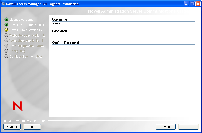Image resolution: width=202 pixels, height=133 pixels.
Task: Click the Pre-Configuration Summary step circle icon
Action: pos(6,46)
